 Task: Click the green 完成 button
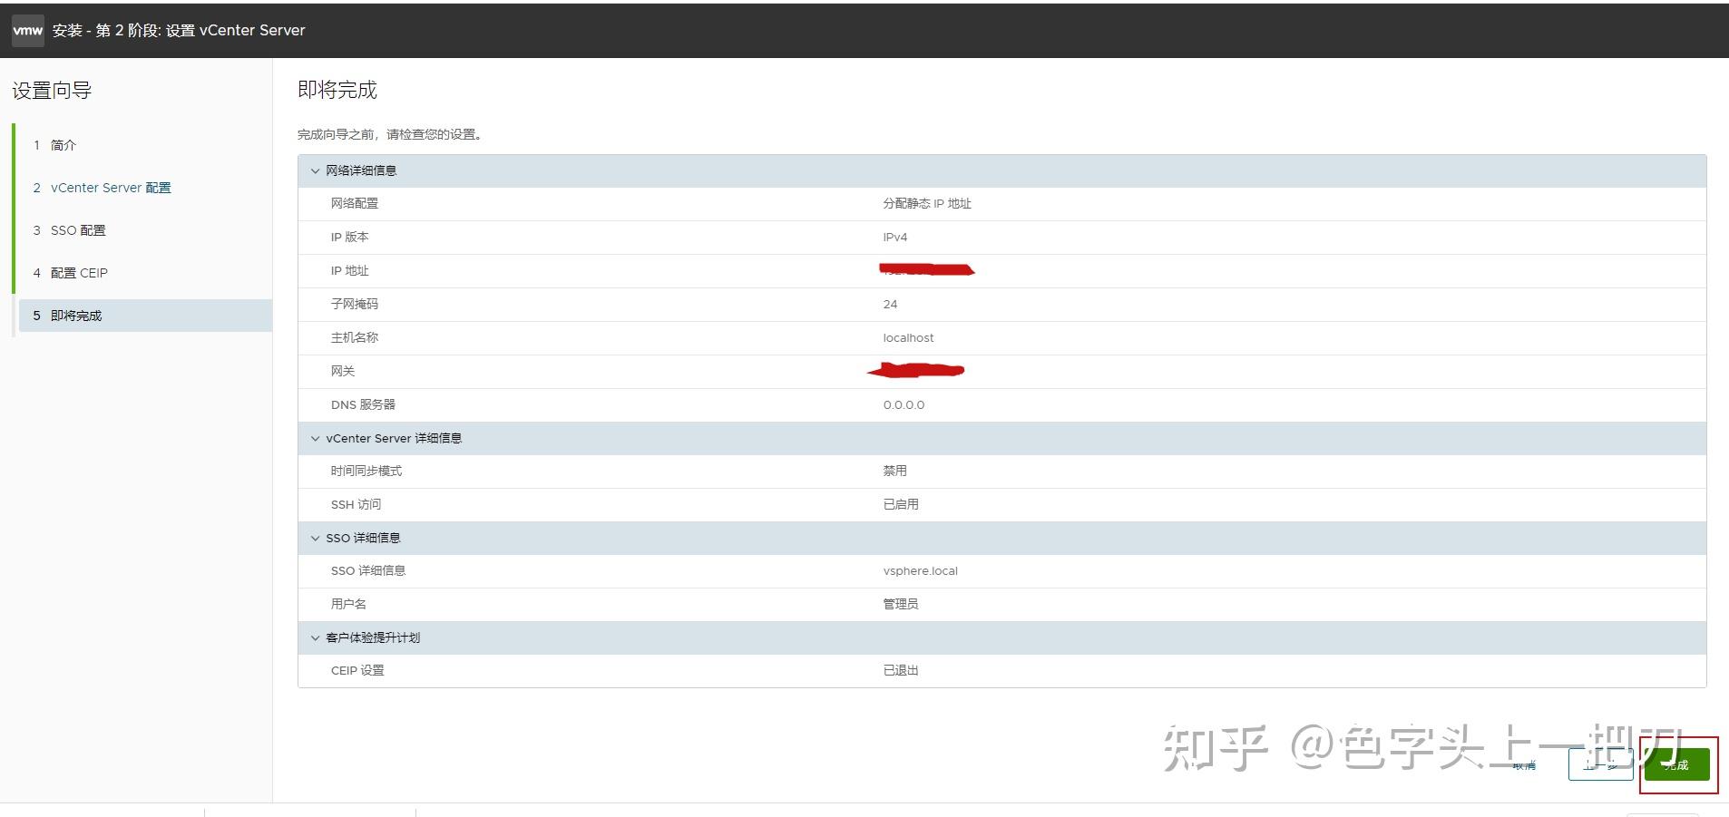click(x=1676, y=764)
